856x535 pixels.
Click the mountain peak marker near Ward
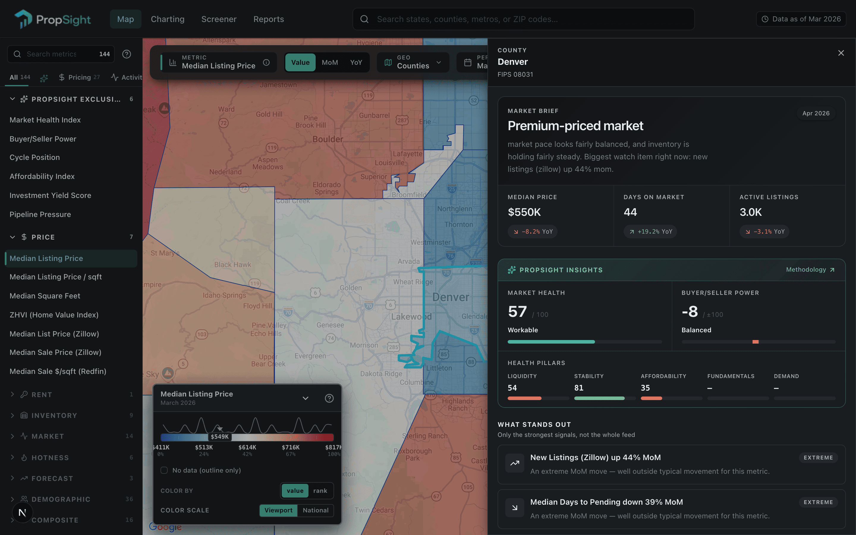point(164,108)
